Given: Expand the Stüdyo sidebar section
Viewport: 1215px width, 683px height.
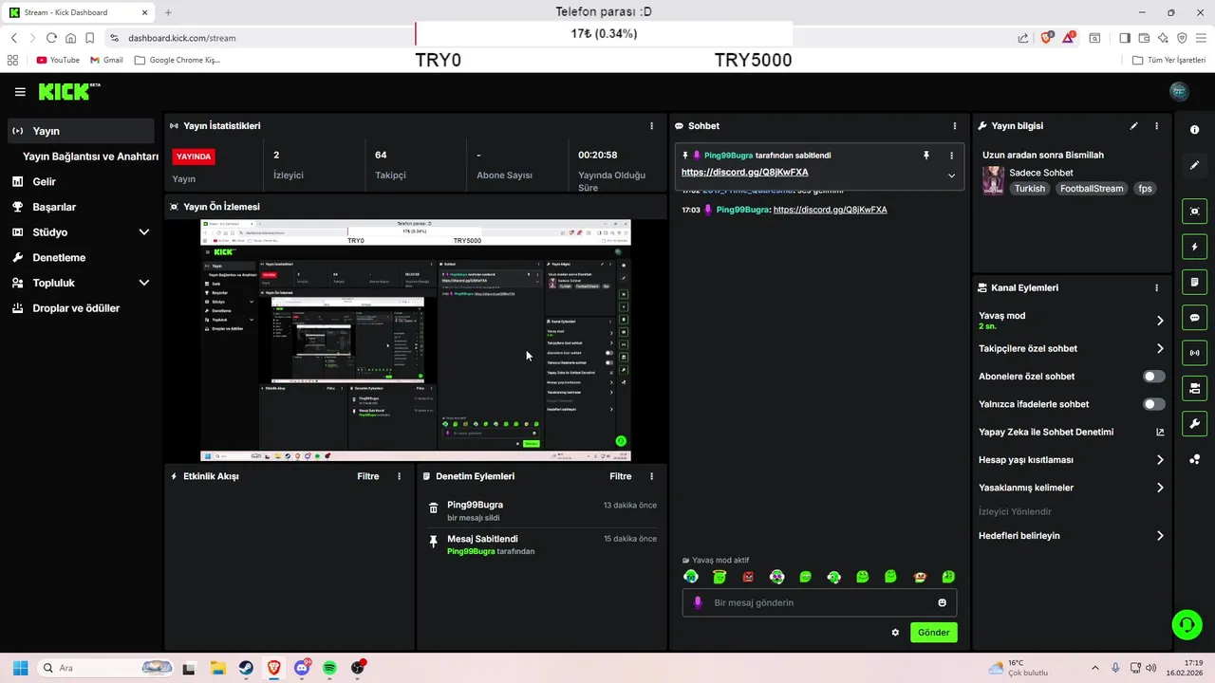Looking at the screenshot, I should [x=144, y=231].
